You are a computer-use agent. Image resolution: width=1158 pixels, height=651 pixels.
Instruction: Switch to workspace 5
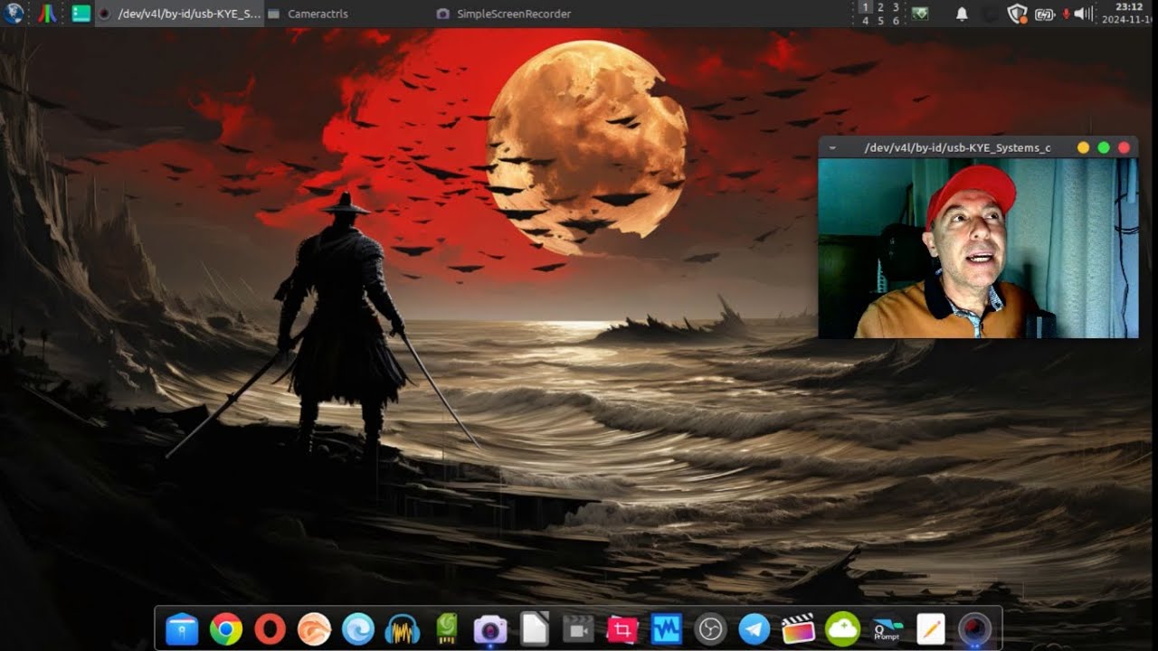coord(881,20)
